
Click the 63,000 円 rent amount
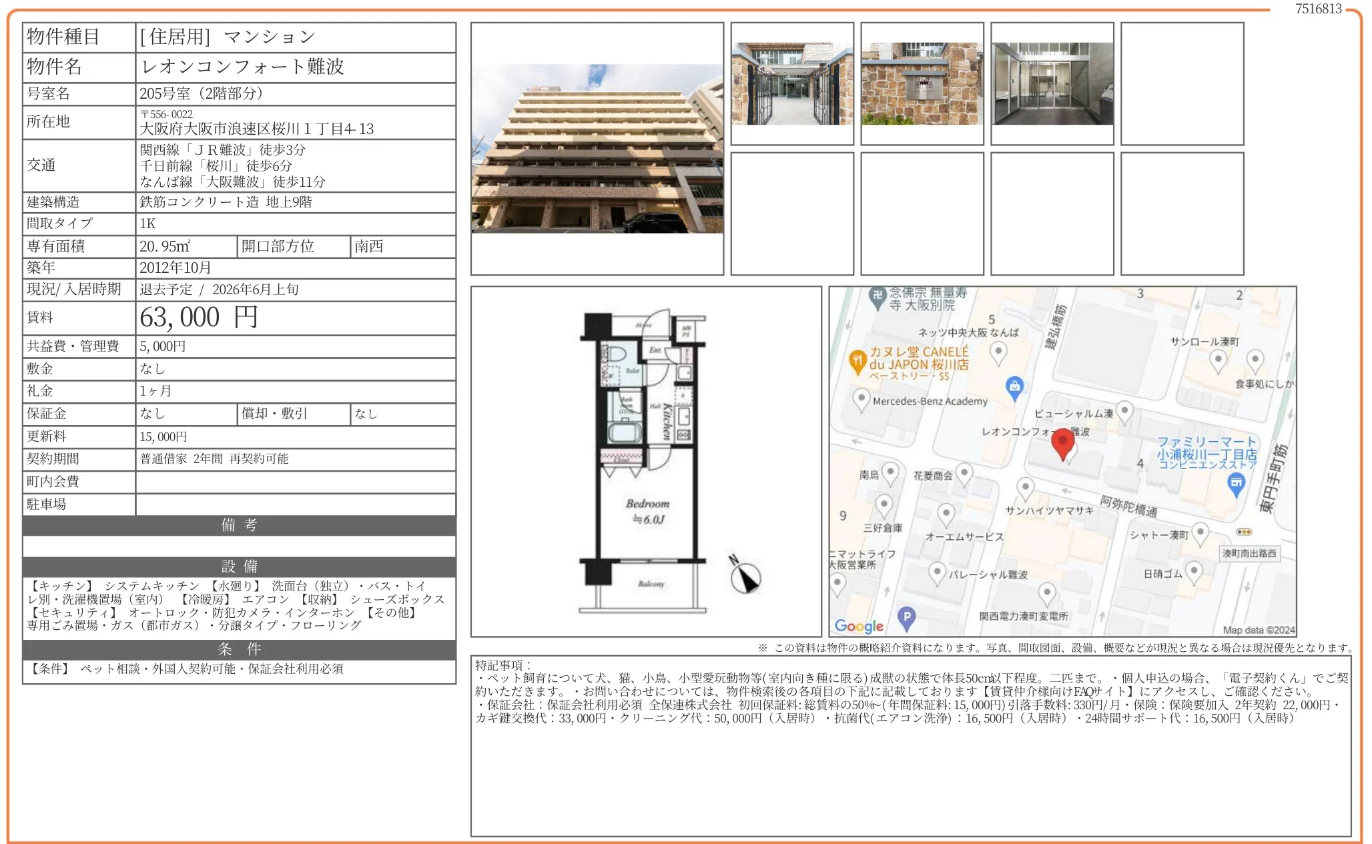(199, 318)
